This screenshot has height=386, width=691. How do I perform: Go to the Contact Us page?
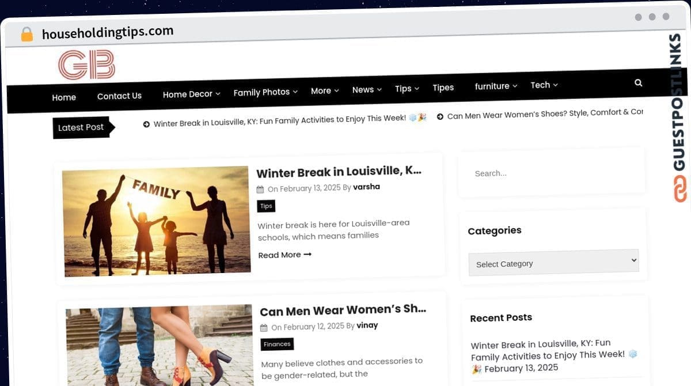click(119, 96)
